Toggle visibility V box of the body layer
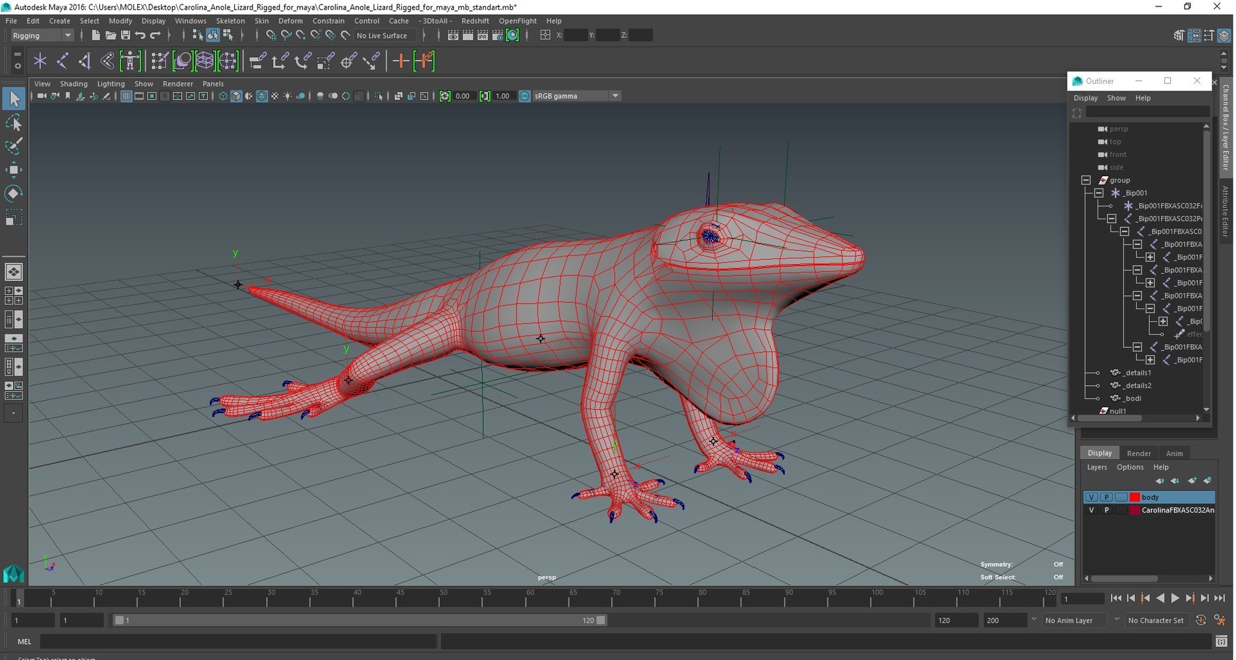Viewport: 1236px width, 660px height. pos(1091,497)
